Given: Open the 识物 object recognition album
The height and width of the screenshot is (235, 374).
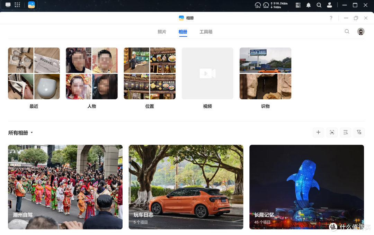Looking at the screenshot, I should coord(266,73).
